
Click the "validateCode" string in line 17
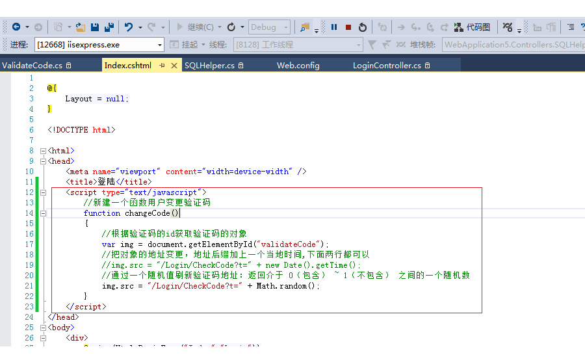[288, 244]
